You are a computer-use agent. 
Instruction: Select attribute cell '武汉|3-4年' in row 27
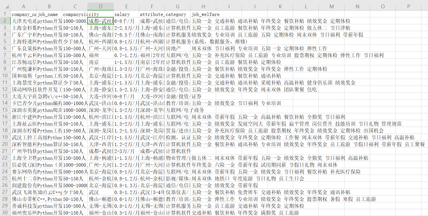(152, 192)
